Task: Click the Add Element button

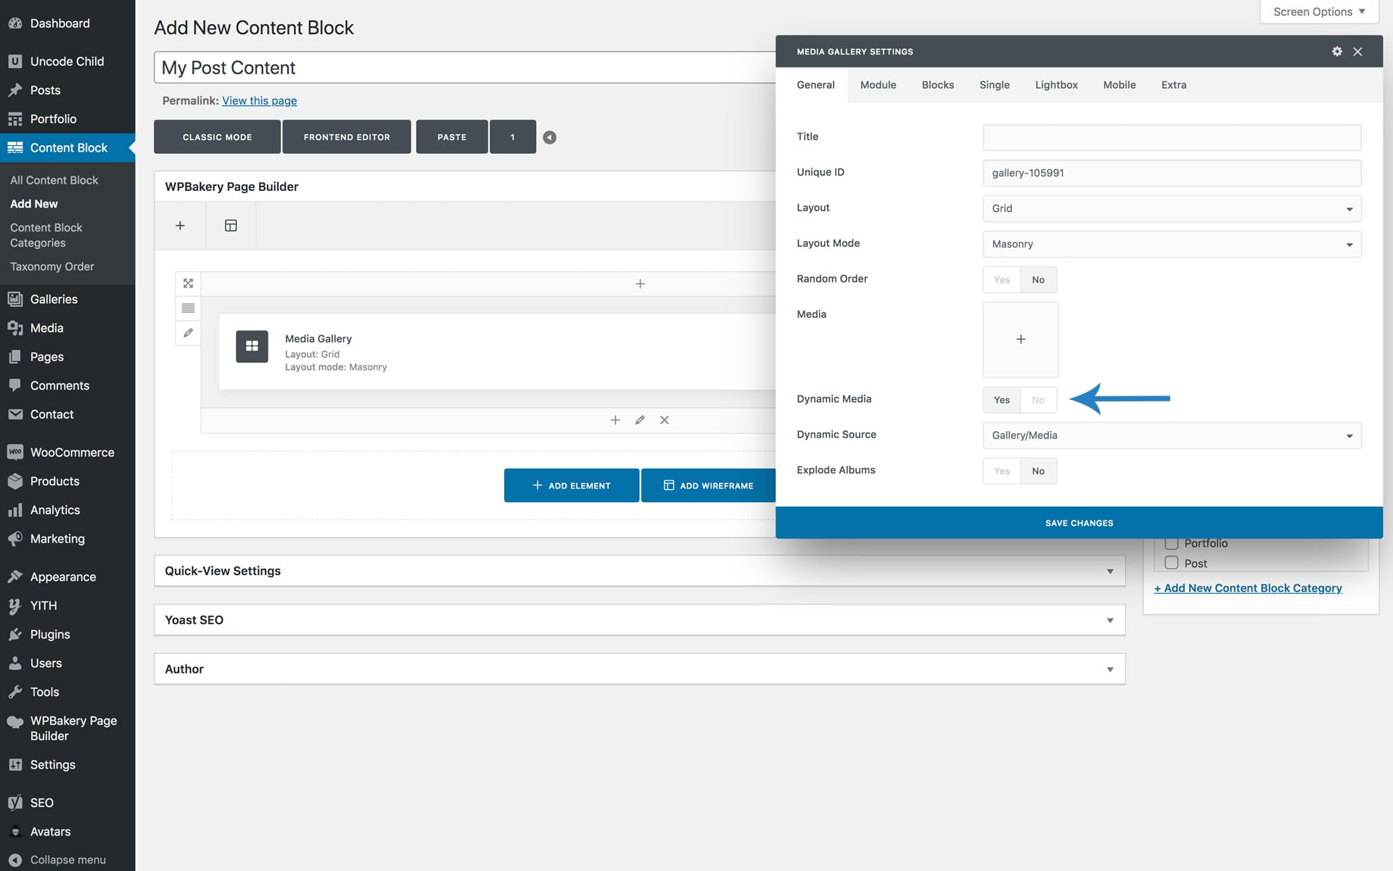Action: pyautogui.click(x=571, y=486)
